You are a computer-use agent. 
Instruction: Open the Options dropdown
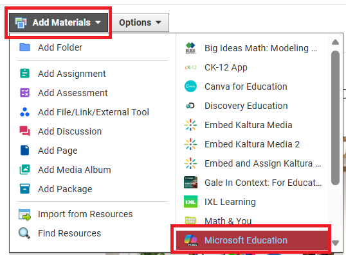pos(140,22)
